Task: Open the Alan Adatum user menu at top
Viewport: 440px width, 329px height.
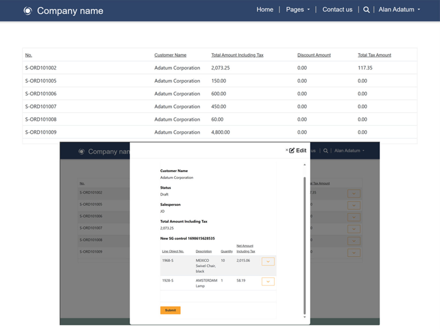Action: tap(399, 9)
